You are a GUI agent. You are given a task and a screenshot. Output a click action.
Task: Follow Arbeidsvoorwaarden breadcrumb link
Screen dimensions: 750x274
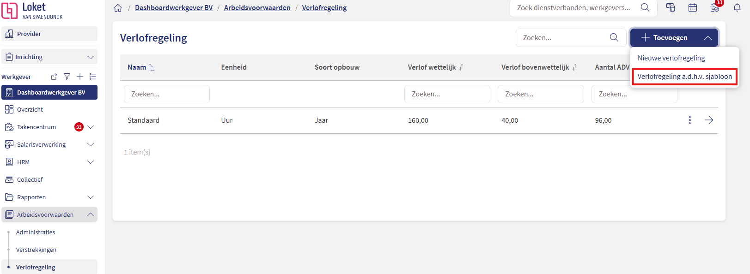[x=257, y=8]
